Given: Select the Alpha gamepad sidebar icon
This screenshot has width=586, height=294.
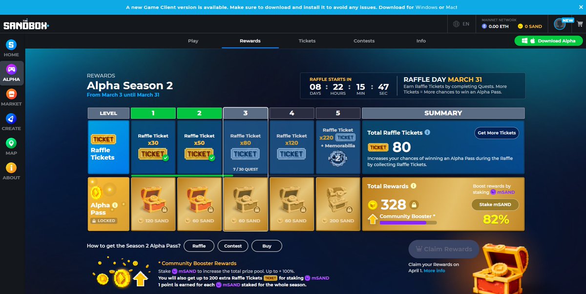Looking at the screenshot, I should pos(11,69).
